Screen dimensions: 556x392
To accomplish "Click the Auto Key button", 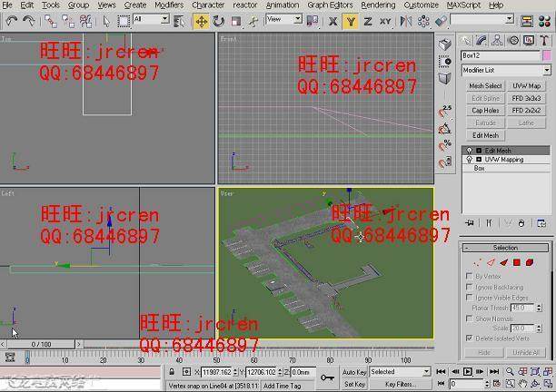I will (x=354, y=372).
